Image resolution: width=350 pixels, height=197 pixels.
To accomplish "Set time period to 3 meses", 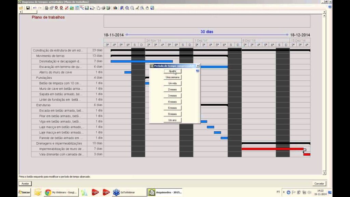I will click(172, 96).
